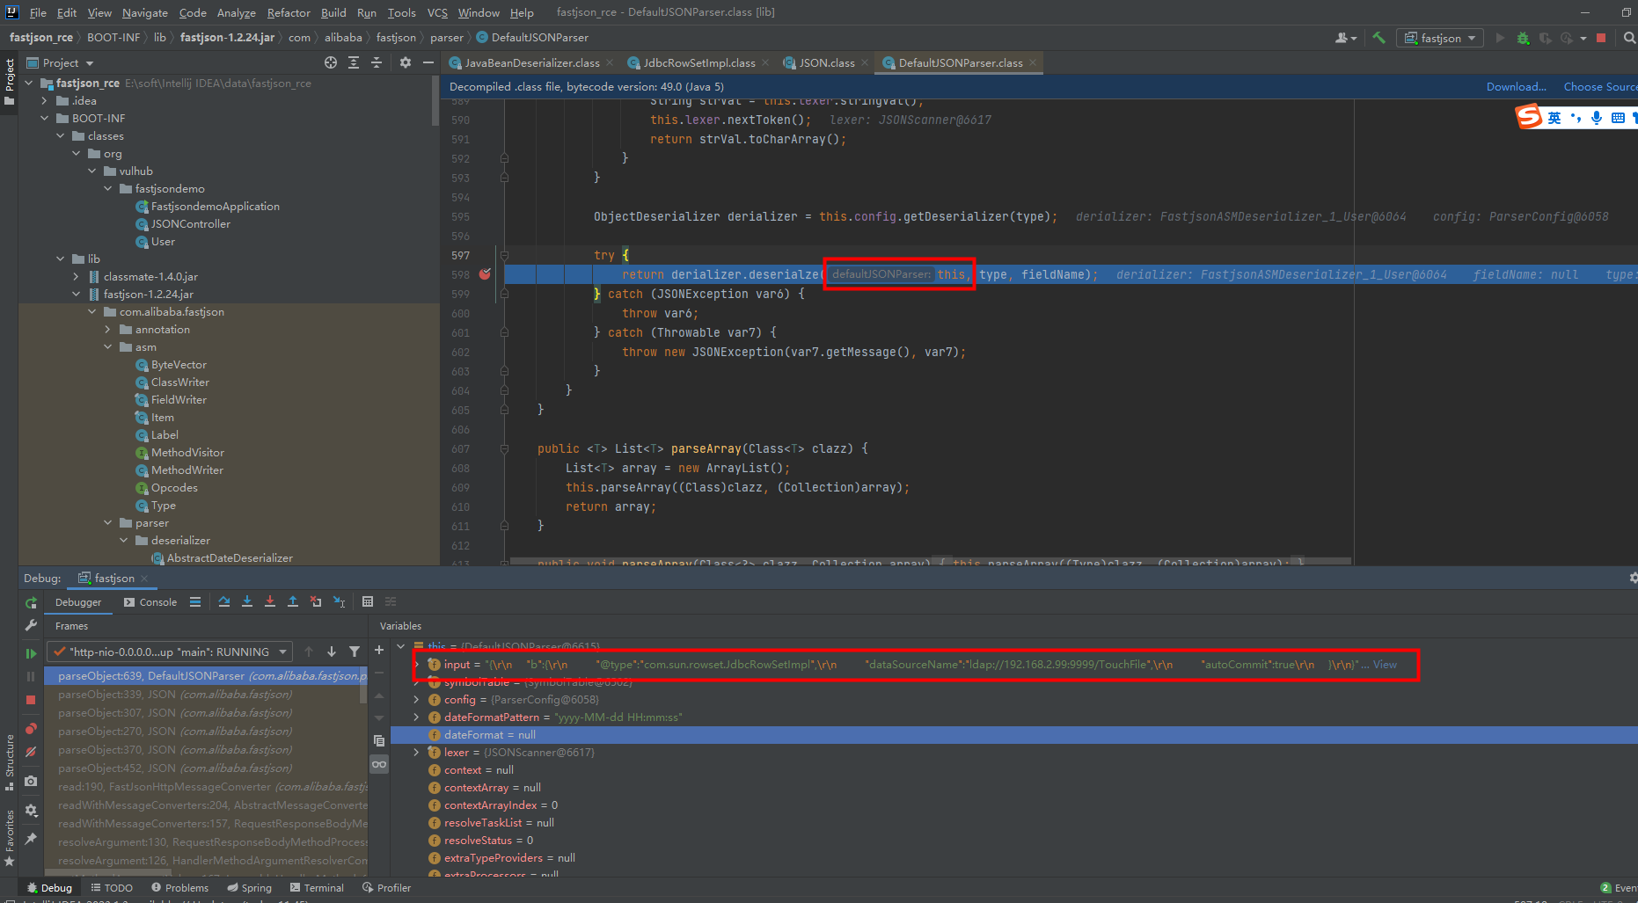Click the Step Over debugger icon
This screenshot has height=903, width=1638.
tap(224, 601)
